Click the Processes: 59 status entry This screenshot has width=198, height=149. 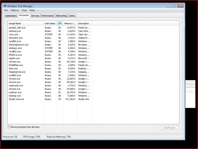pyautogui.click(x=10, y=137)
